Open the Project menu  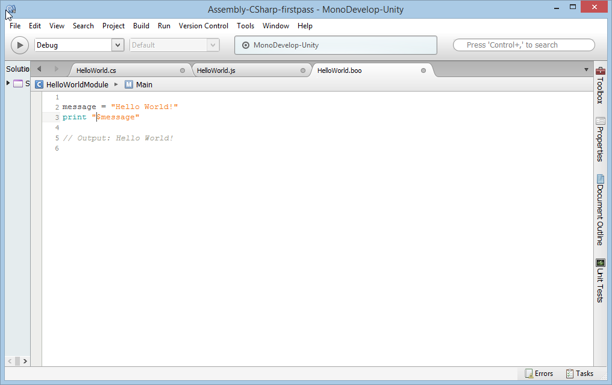(113, 26)
